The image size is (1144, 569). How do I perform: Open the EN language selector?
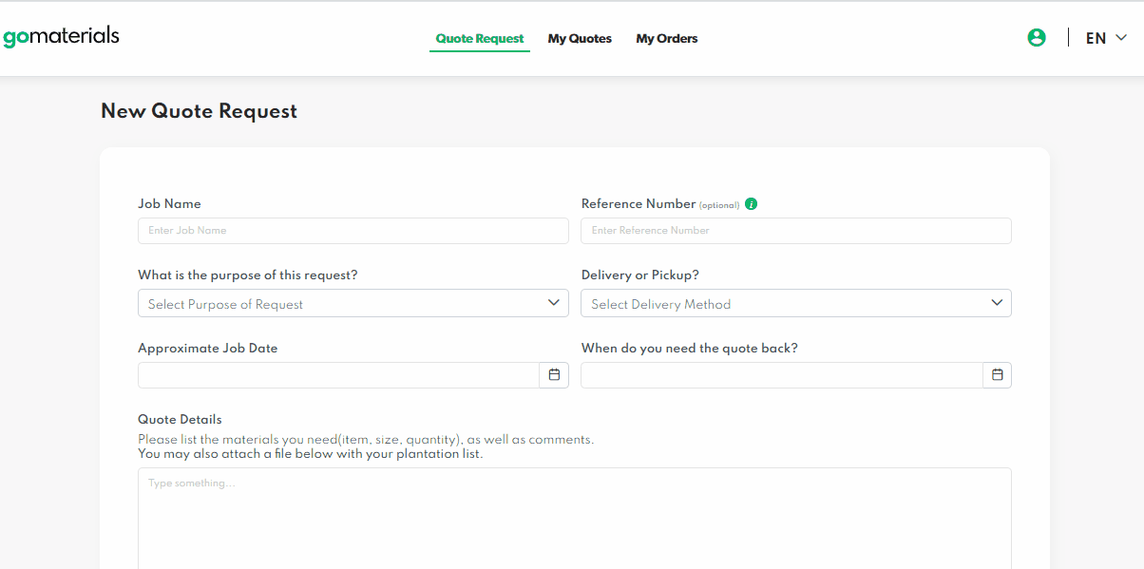1106,38
